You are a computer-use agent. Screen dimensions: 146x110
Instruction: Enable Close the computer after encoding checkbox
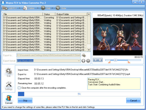point(19,88)
